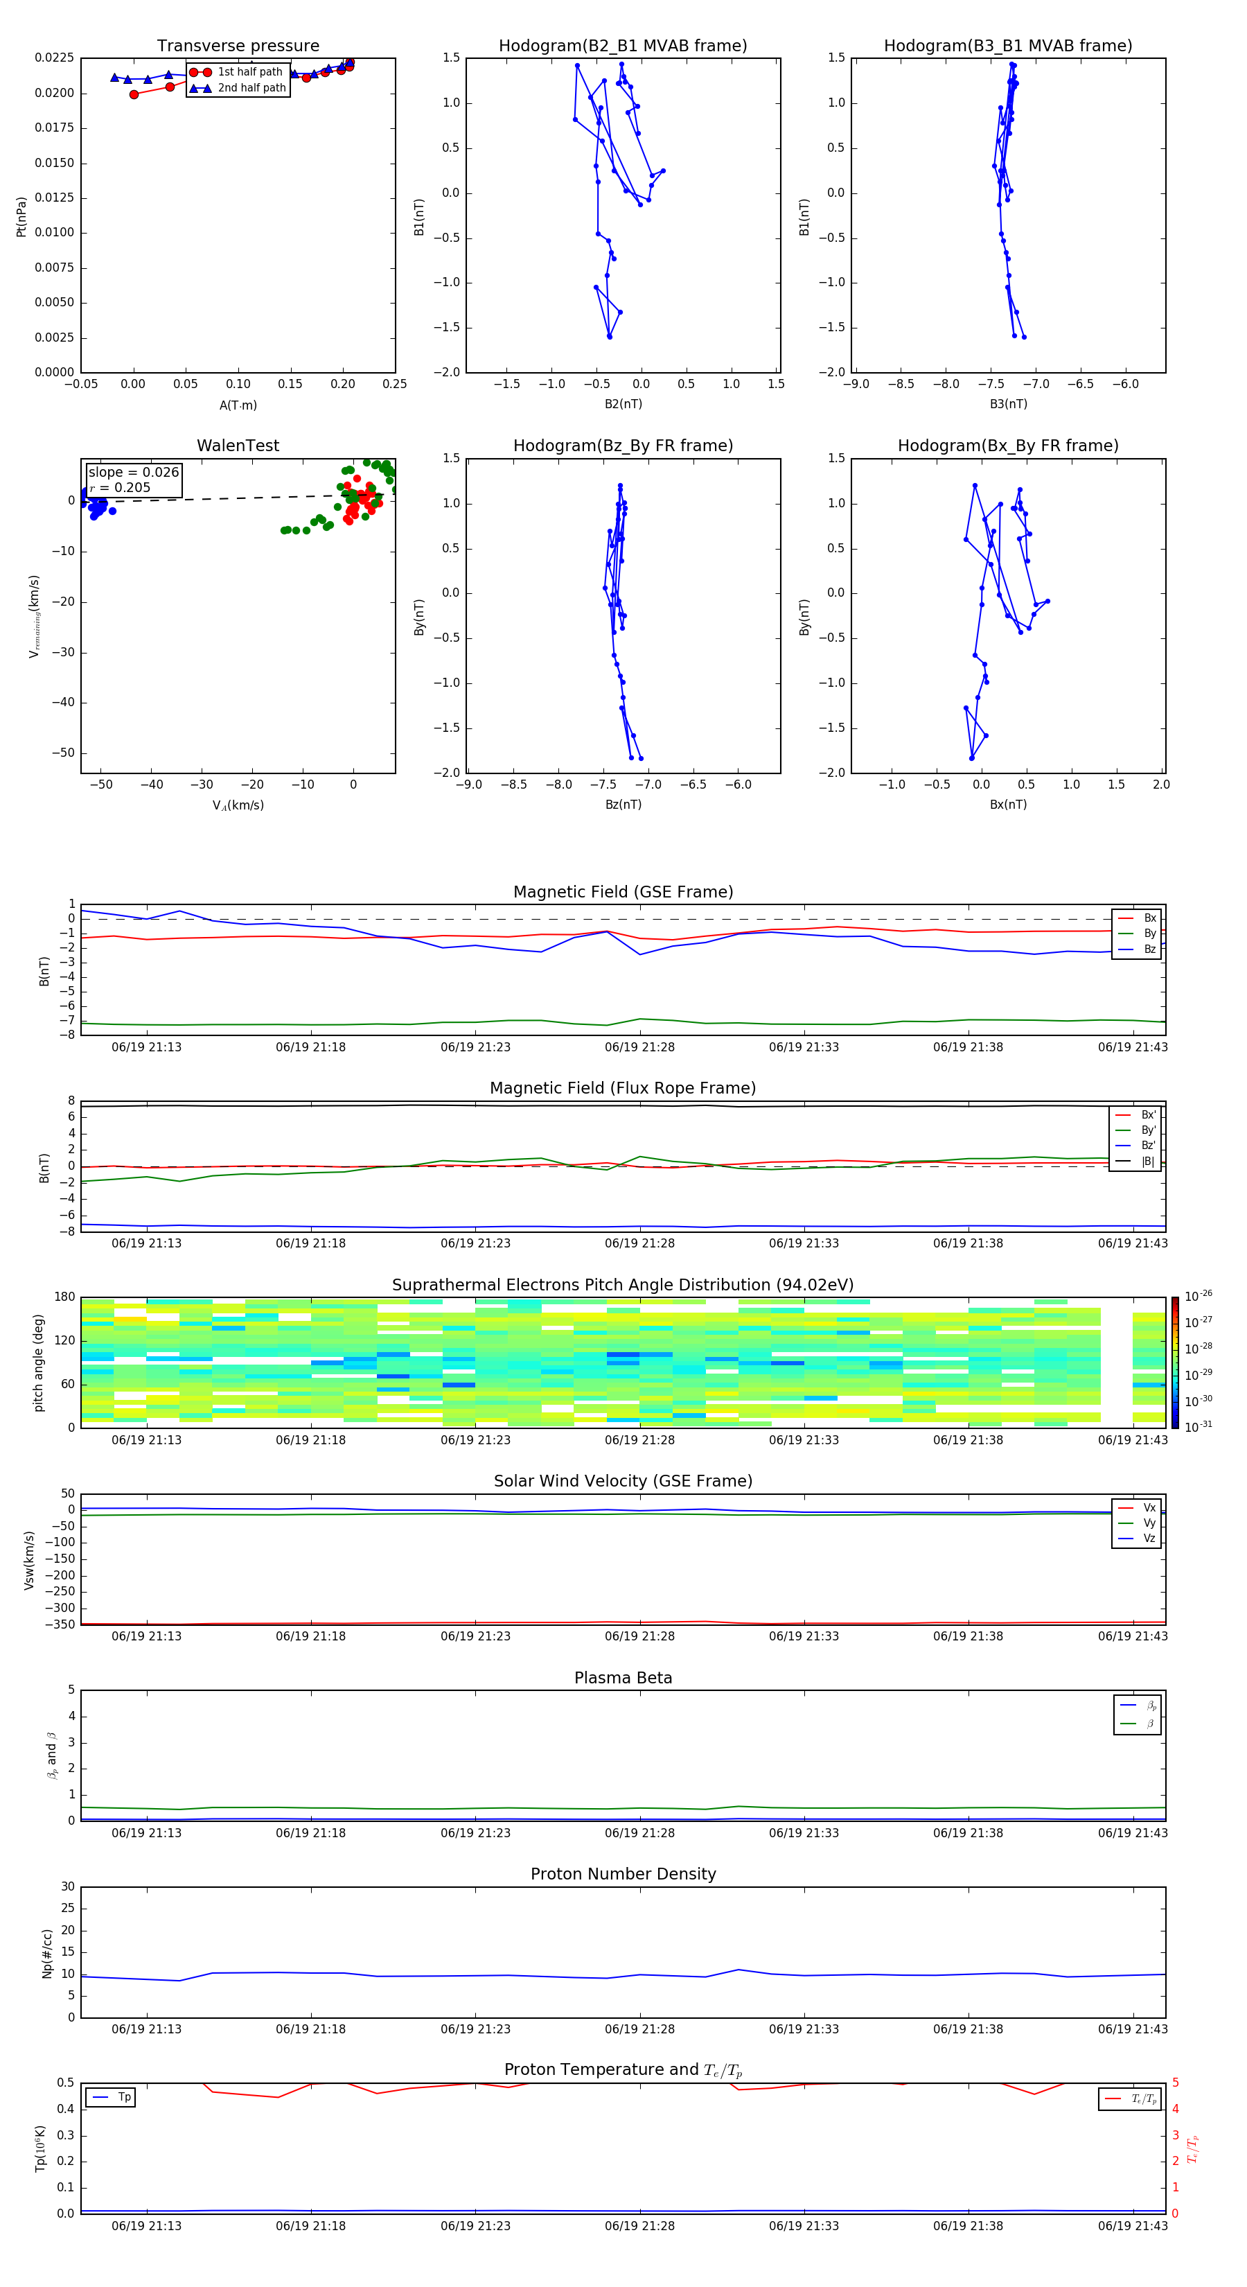Click the 'Np(#/cc)' axis label
The image size is (1247, 2287).
pos(46,1952)
